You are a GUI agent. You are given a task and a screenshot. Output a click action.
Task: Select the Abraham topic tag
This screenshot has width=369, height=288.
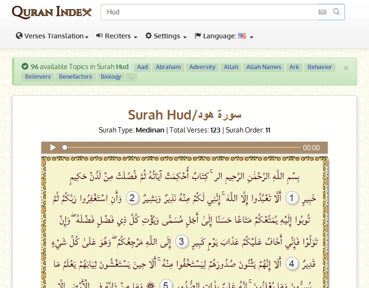click(x=168, y=67)
